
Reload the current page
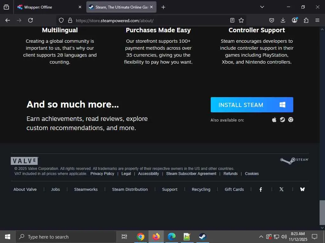(x=30, y=20)
